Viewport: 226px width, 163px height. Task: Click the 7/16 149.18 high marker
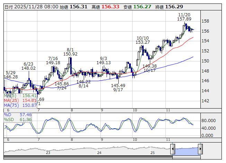tap(53, 60)
